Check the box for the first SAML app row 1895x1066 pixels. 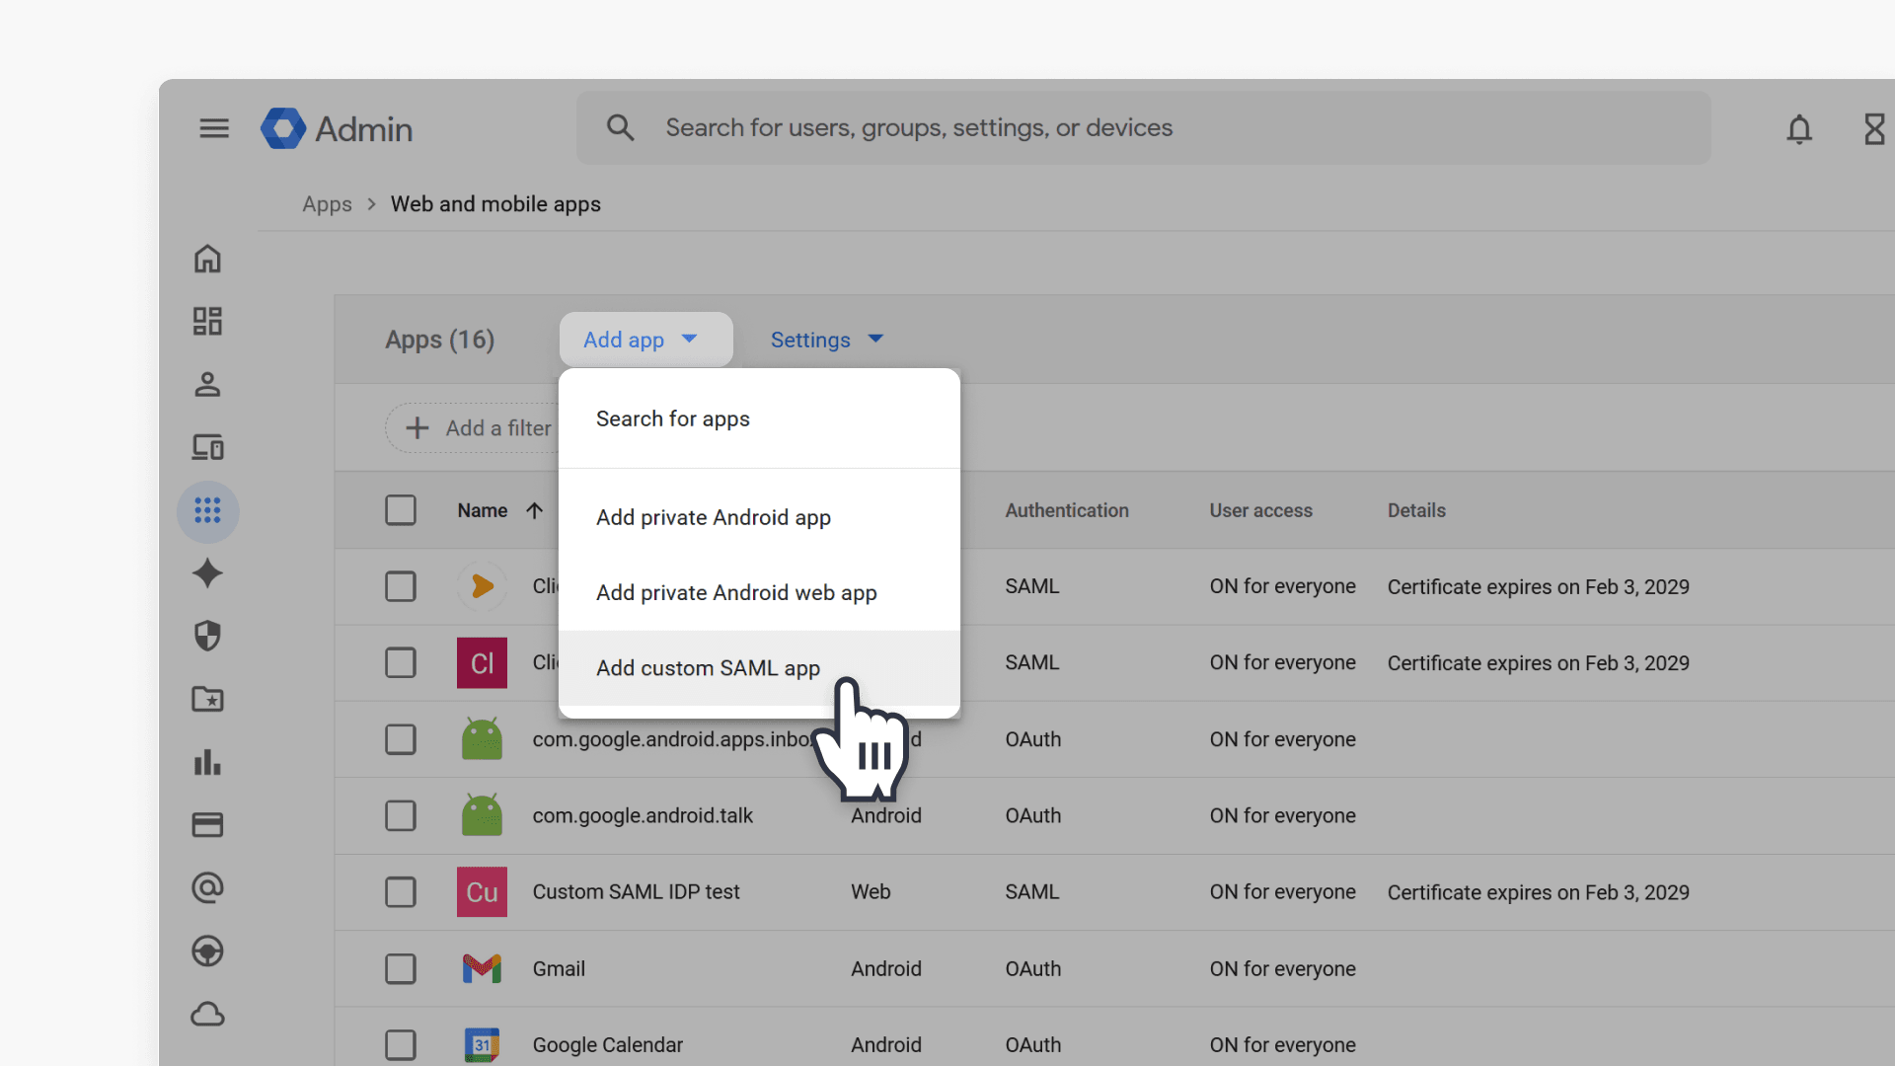point(401,586)
